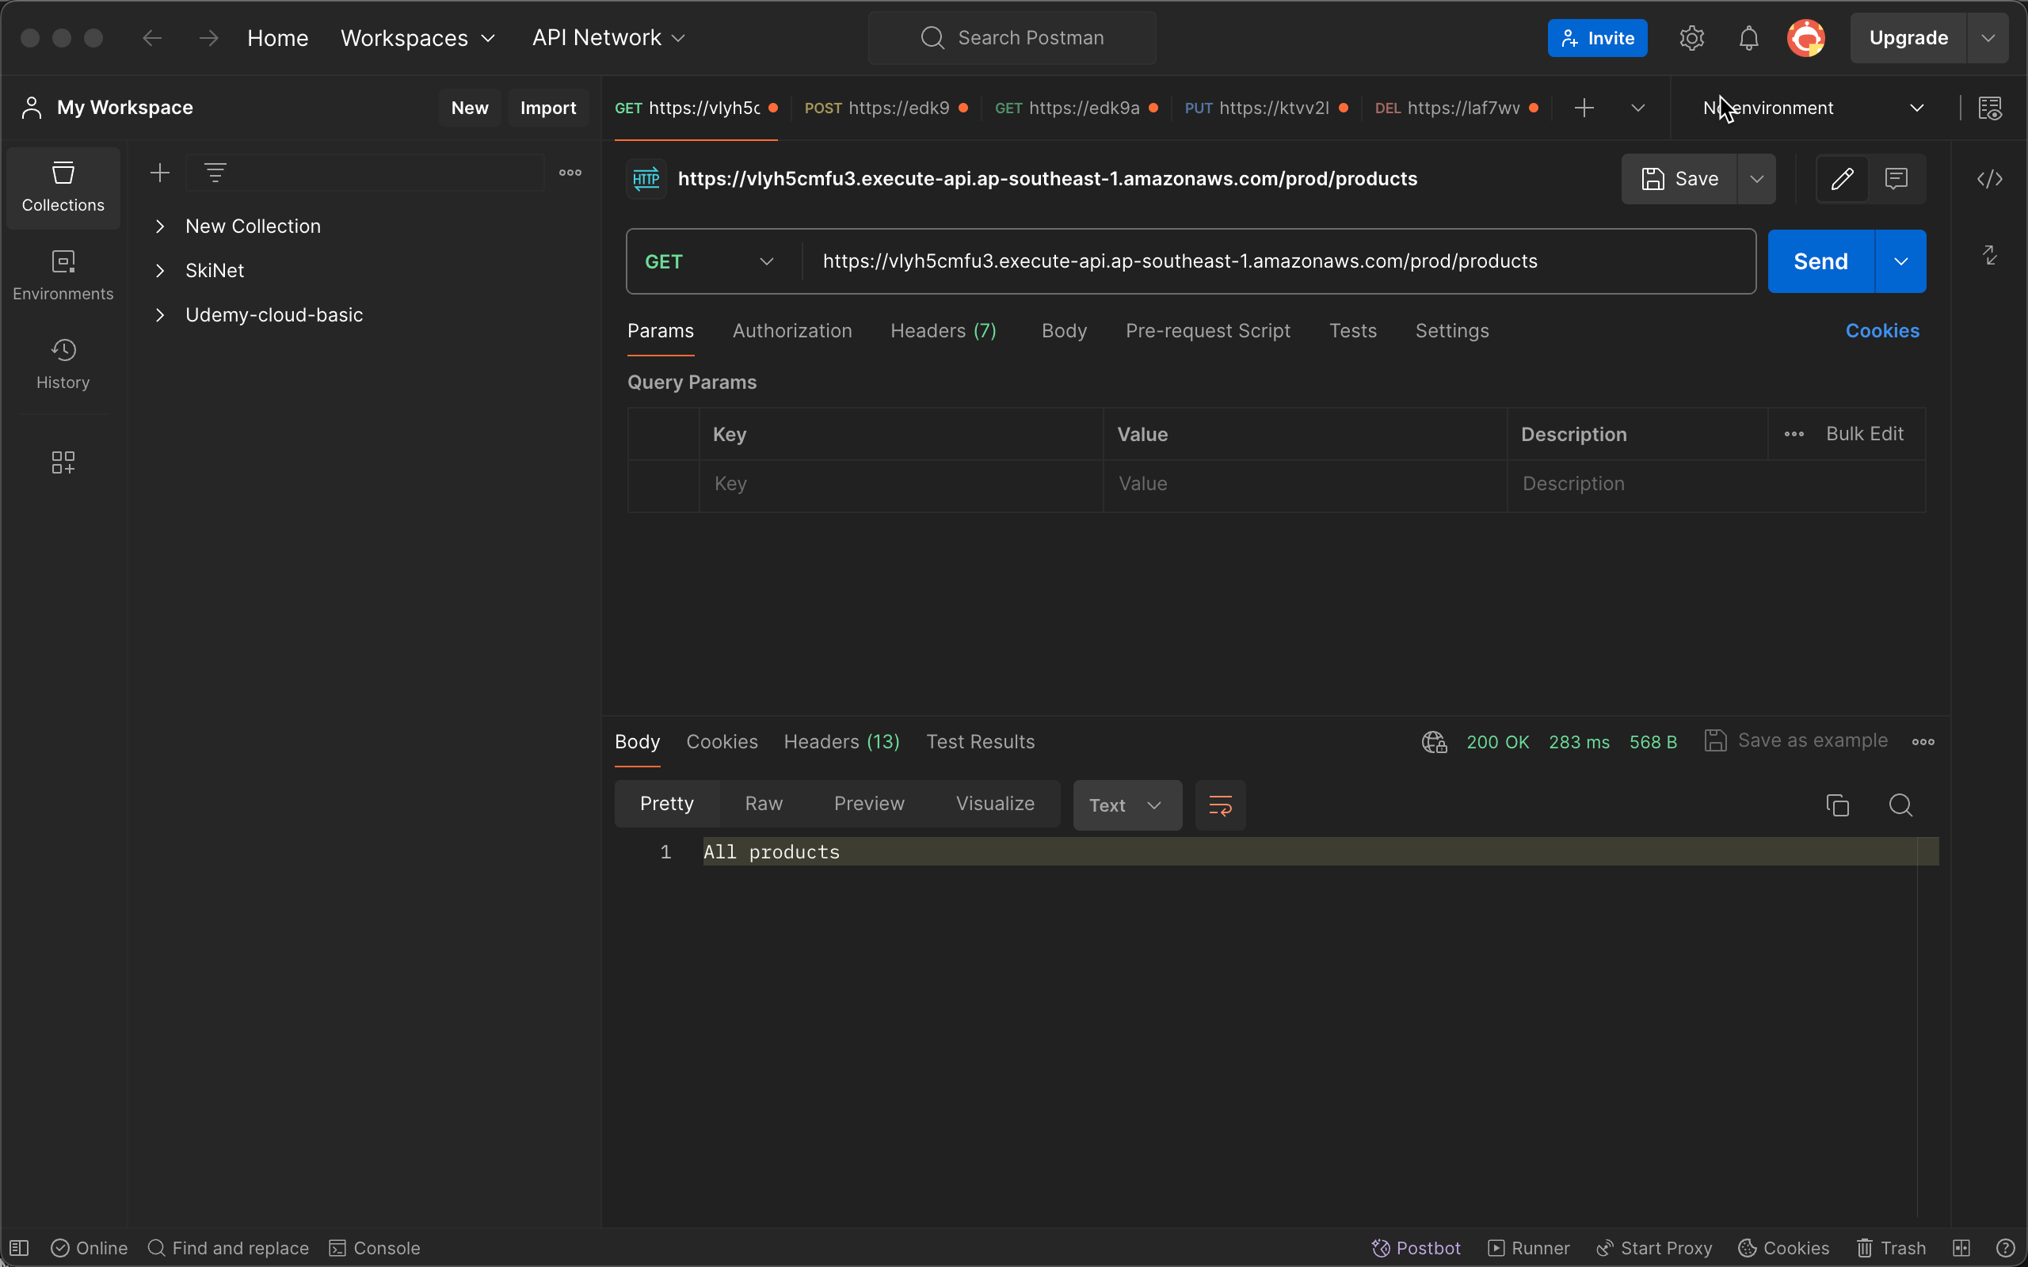
Task: Open the Environments sidebar panel
Action: click(63, 276)
